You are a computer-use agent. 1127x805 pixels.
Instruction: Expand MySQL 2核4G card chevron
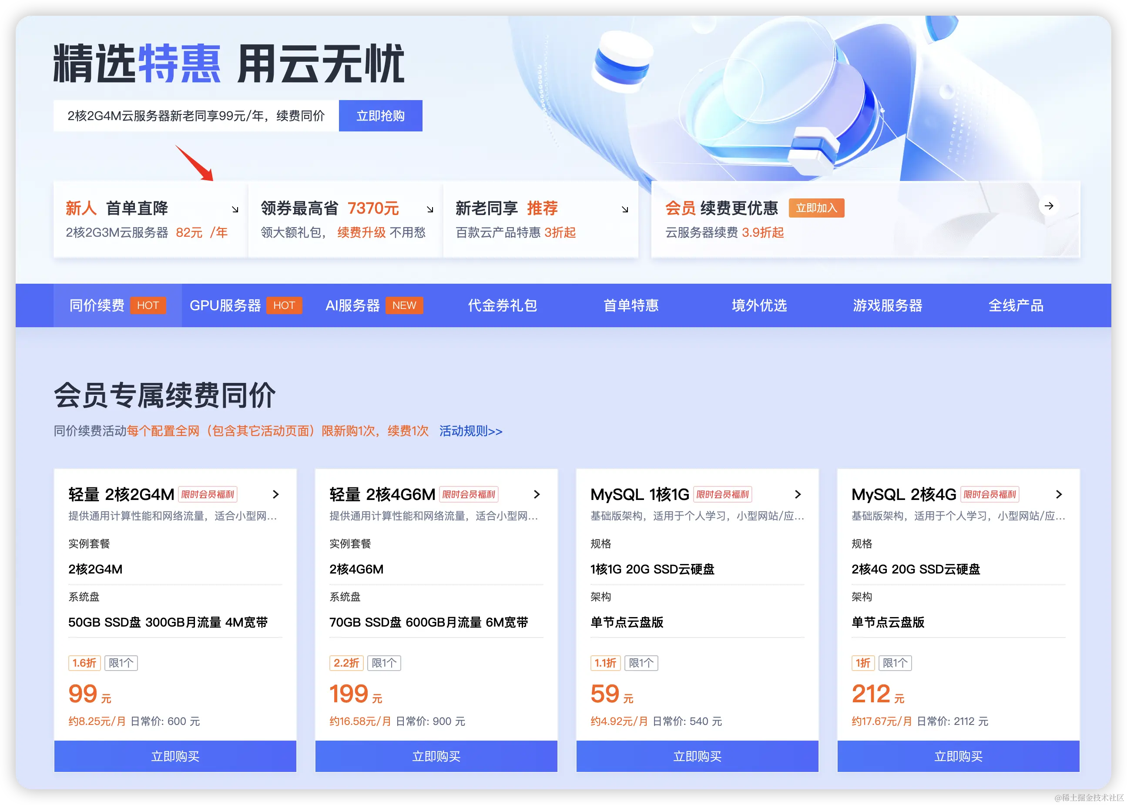pyautogui.click(x=1059, y=494)
